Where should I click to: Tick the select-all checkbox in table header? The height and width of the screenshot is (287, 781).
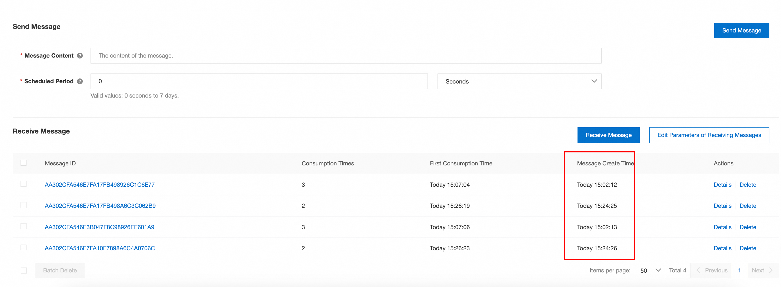pyautogui.click(x=24, y=163)
